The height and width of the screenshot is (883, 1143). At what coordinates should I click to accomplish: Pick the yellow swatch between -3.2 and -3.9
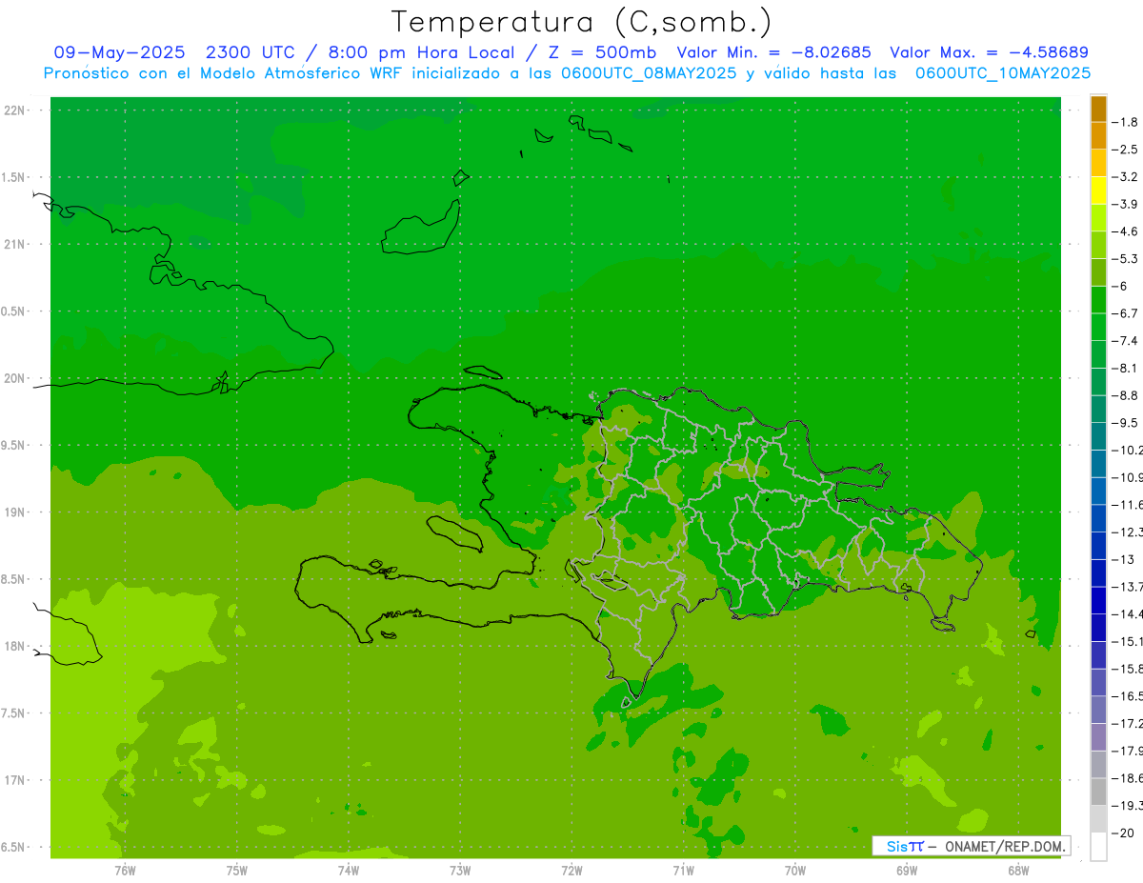click(1098, 191)
